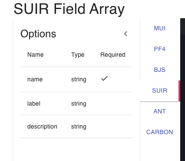
Task: Click the string type in name row
Action: [79, 80]
